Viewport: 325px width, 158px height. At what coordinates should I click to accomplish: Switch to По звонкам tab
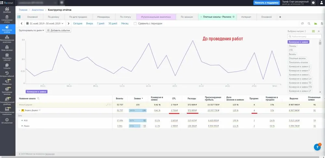[x=187, y=17]
